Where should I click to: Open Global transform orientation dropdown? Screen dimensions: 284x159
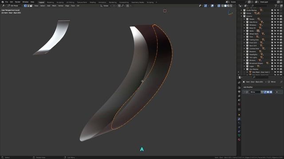106,6
